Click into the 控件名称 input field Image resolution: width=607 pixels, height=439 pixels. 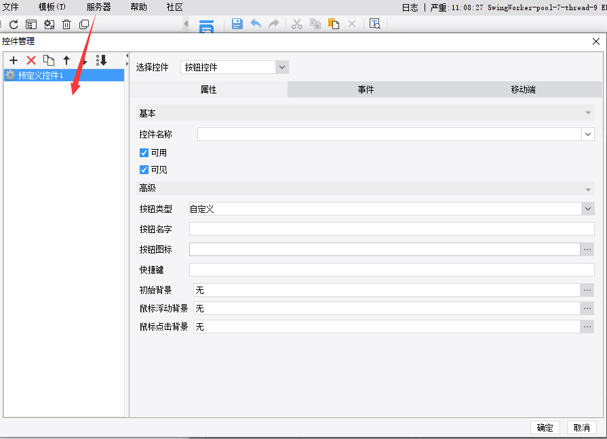click(389, 134)
